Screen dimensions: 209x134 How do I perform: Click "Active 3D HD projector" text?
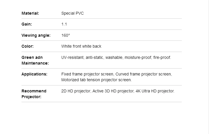[x=113, y=91]
